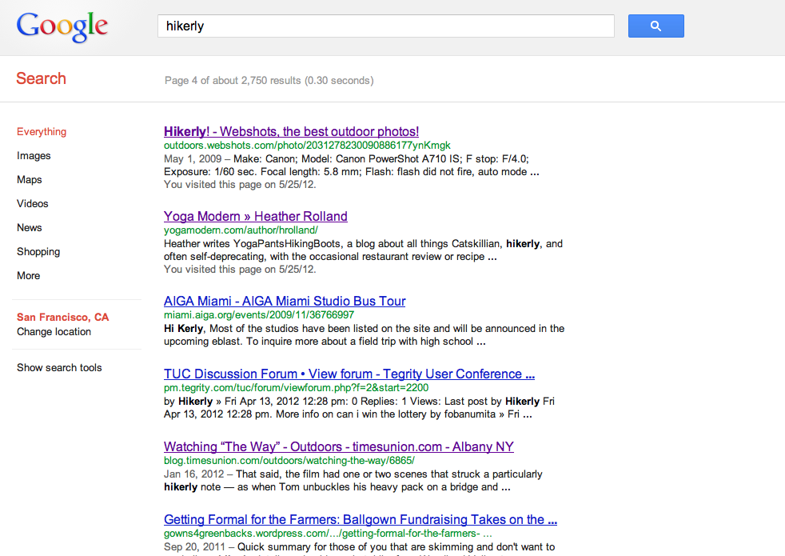Select the Shopping search category
Viewport: 785px width, 556px height.
(38, 252)
